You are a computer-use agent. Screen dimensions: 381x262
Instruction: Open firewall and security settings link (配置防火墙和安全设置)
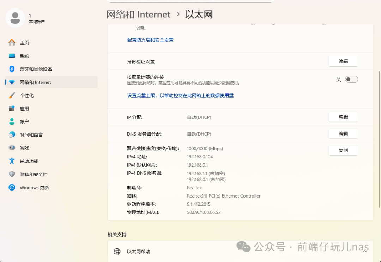[x=150, y=40]
